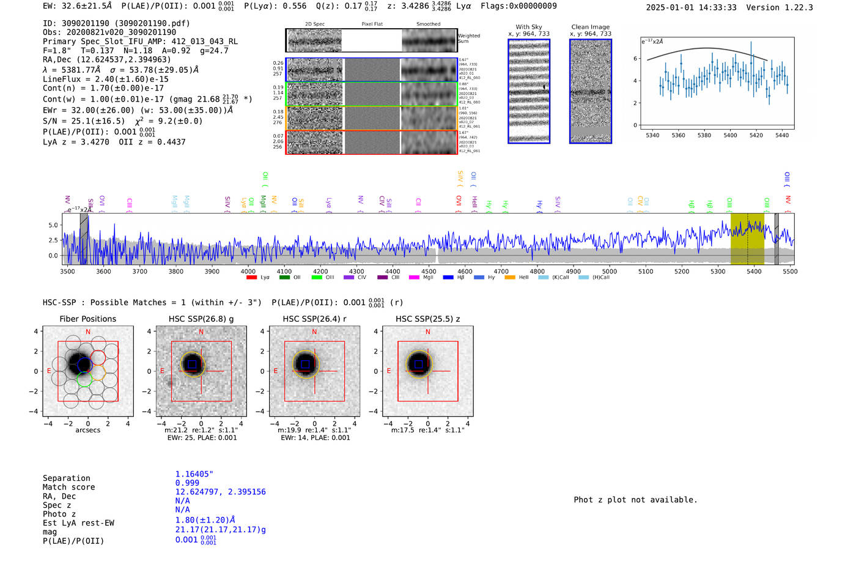Click the Smoothed column header

[x=429, y=24]
